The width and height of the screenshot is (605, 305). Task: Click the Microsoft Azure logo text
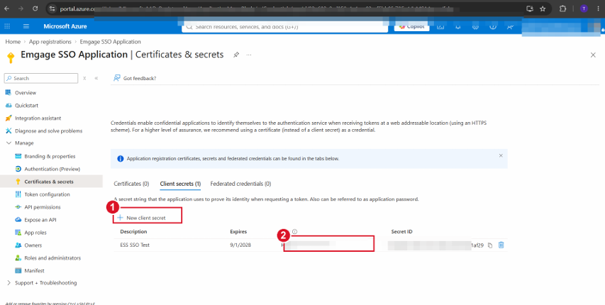pos(65,26)
